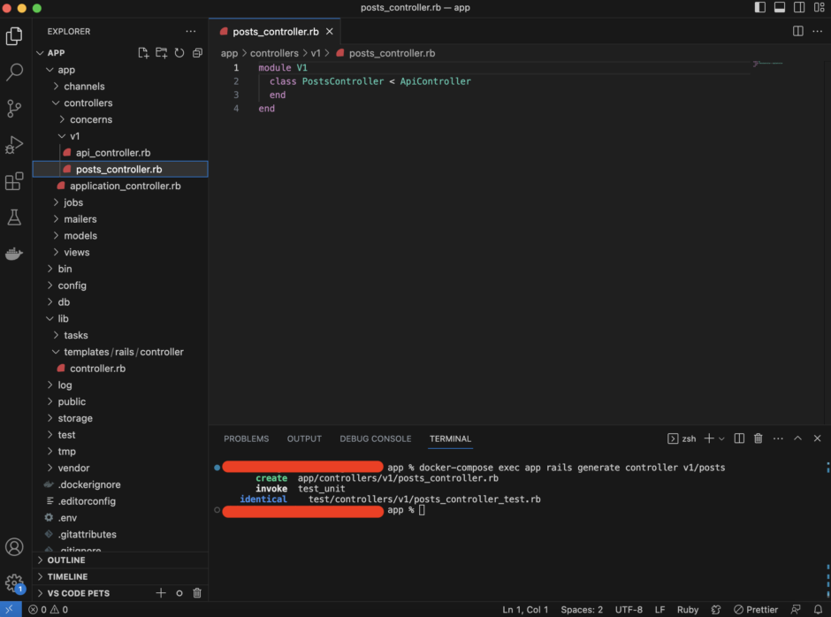Open the Docker view in activity bar
The image size is (831, 617).
pyautogui.click(x=14, y=254)
